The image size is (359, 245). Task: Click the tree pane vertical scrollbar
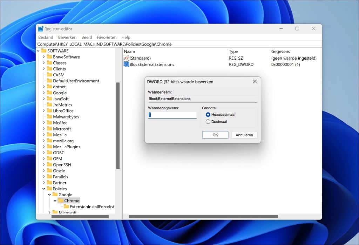(118, 125)
